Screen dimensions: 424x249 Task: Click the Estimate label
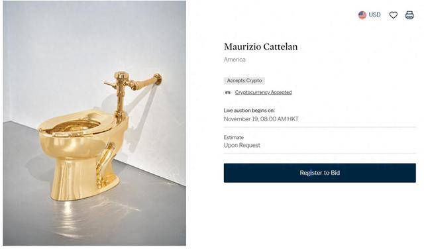click(234, 137)
